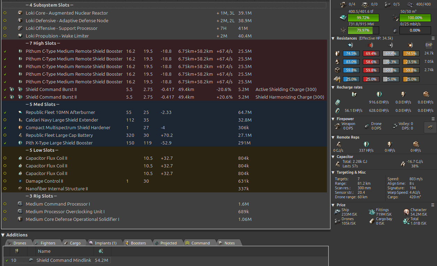Click the Medium Command Processor I rig icon

click(x=20, y=204)
